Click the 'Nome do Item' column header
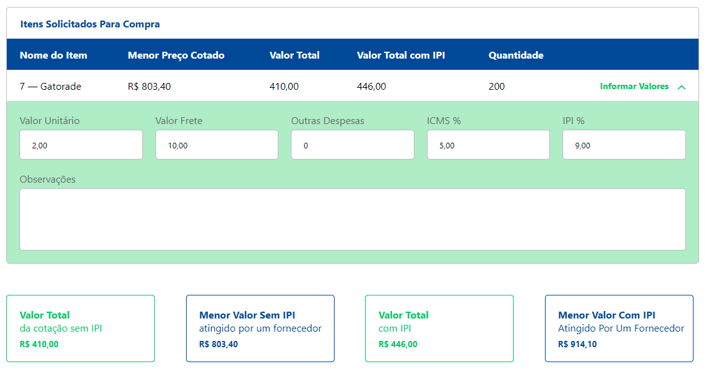This screenshot has height=369, width=706. click(54, 55)
